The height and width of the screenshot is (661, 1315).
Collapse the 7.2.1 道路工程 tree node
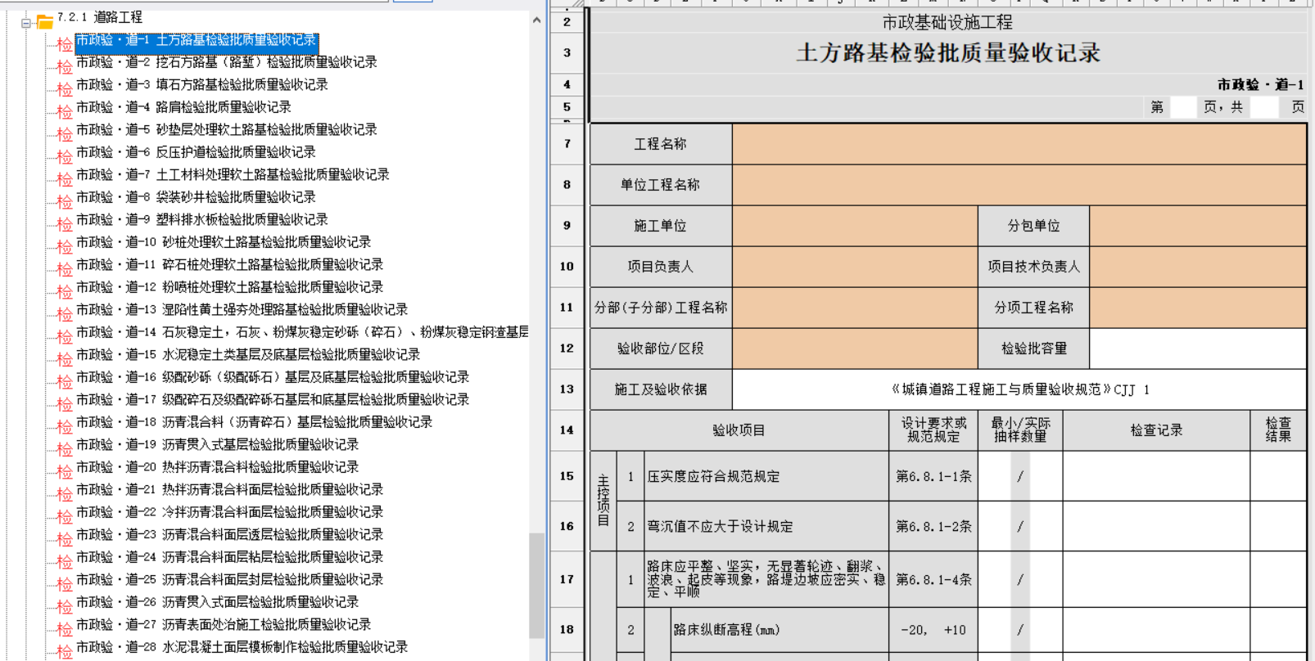point(26,23)
